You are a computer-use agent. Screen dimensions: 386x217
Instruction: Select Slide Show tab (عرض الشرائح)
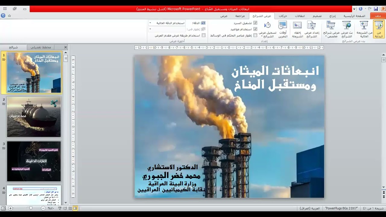click(262, 16)
